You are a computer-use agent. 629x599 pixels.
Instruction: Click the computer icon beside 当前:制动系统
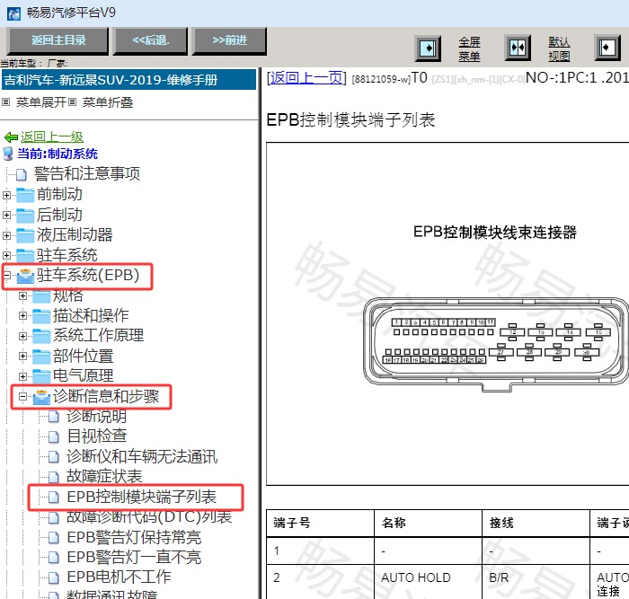tap(7, 154)
